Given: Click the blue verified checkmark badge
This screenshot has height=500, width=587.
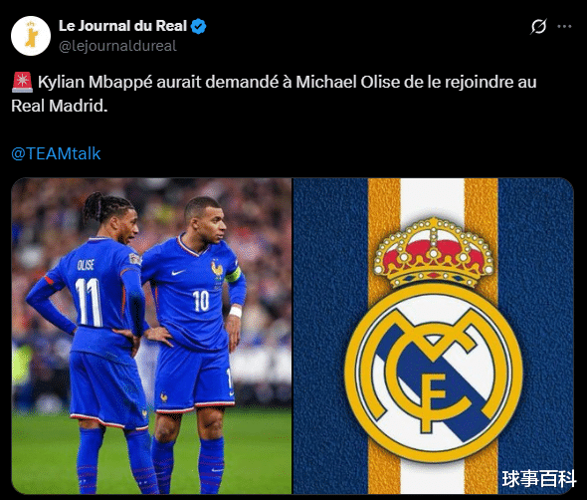Looking at the screenshot, I should click(x=198, y=27).
